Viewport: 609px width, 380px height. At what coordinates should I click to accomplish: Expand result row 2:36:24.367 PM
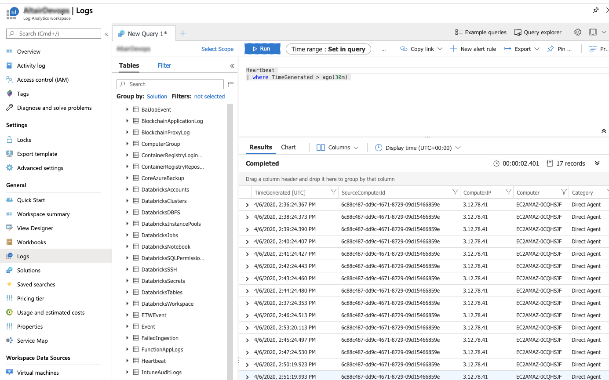click(x=248, y=205)
